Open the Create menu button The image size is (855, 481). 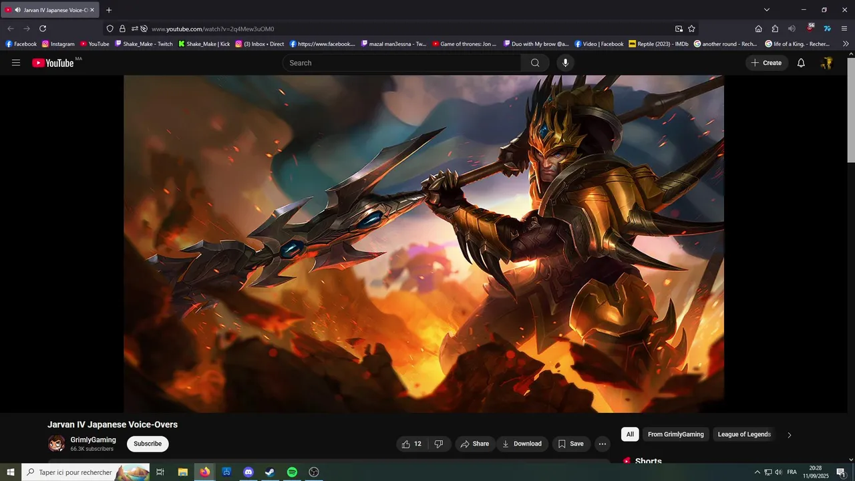tap(767, 63)
